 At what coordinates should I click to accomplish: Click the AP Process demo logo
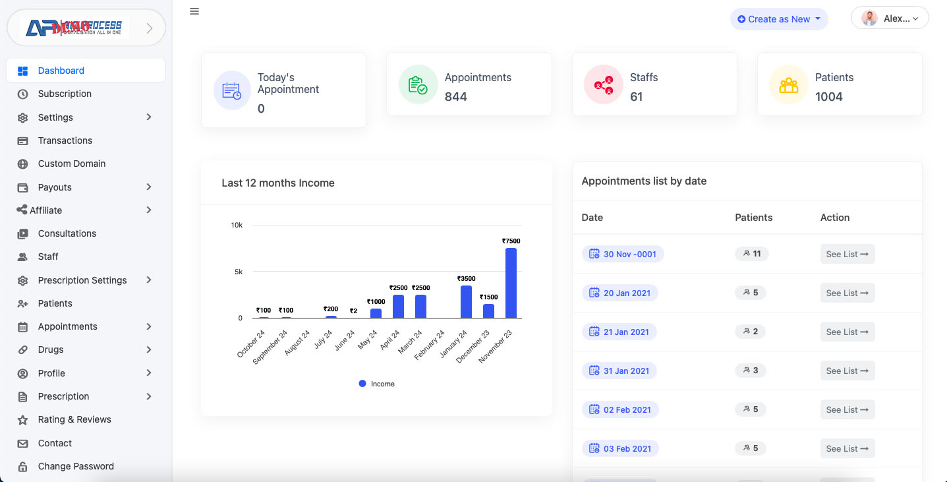click(74, 28)
